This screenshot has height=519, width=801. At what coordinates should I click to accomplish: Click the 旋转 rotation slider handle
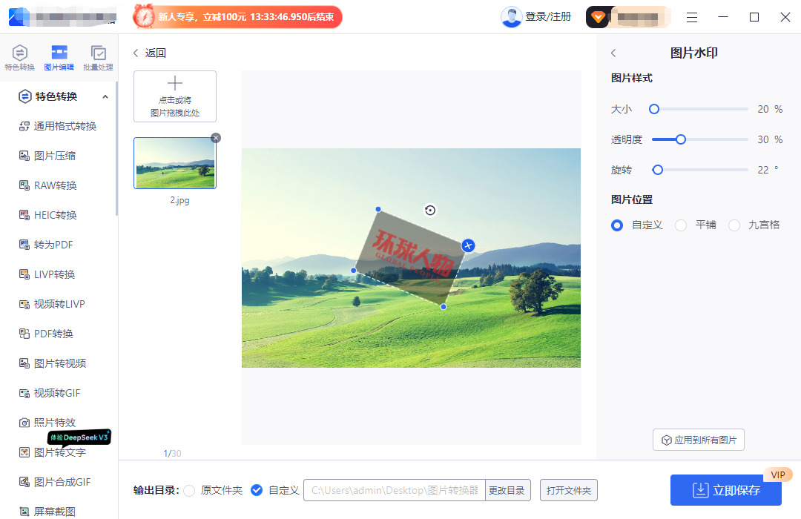tap(657, 170)
